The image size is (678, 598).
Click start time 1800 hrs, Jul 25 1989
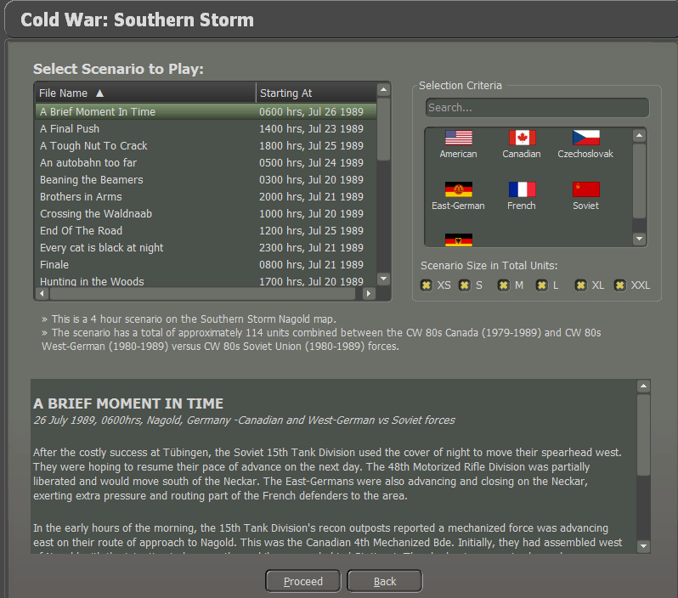pyautogui.click(x=311, y=146)
